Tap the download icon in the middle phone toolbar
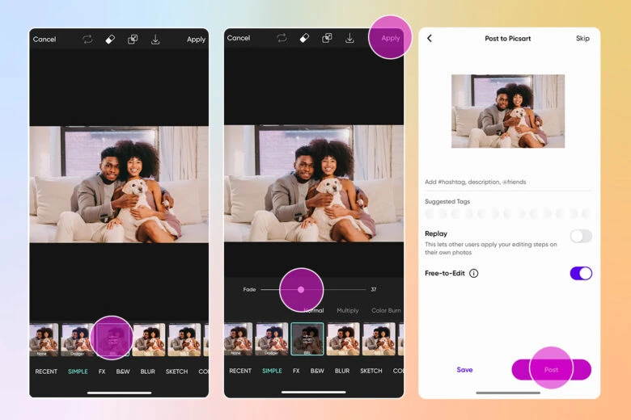The width and height of the screenshot is (631, 420). (x=349, y=38)
